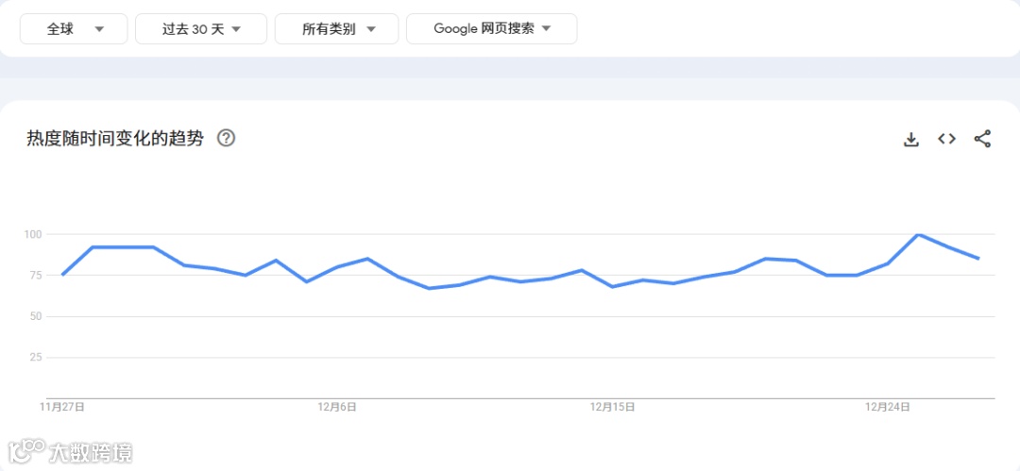This screenshot has width=1020, height=471.
Task: Download the trend chart data as CSV
Action: click(911, 140)
